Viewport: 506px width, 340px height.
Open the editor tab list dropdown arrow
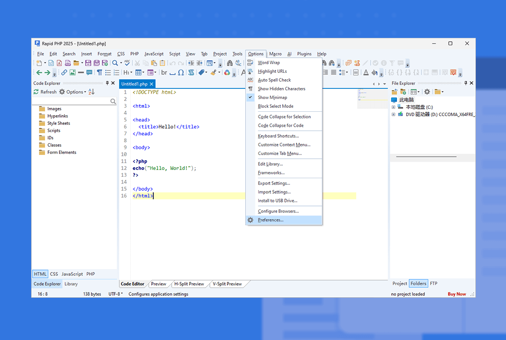pos(384,84)
